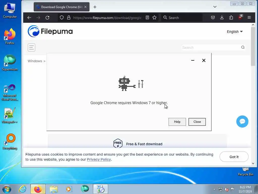Click the taskbar clock showing 6:22 PM
This screenshot has height=194, width=258.
245,189
